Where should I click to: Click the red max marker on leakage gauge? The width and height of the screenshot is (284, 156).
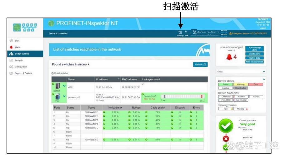pos(202,96)
